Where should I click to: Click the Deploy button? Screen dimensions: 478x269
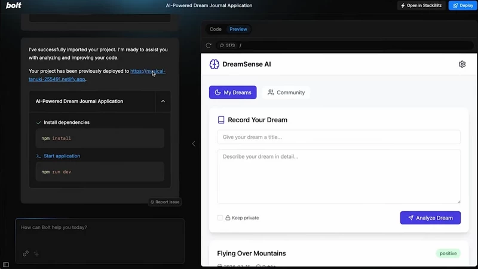[x=462, y=5]
